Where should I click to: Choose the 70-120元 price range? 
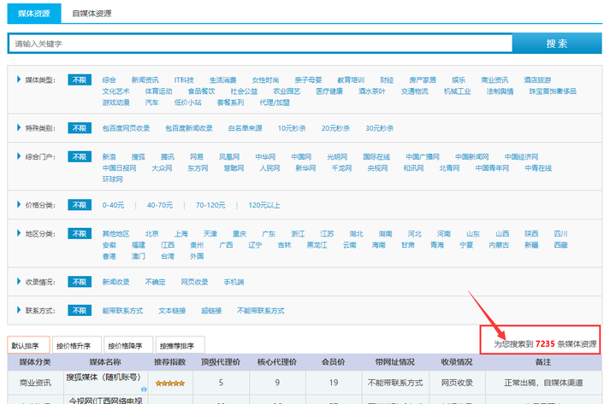tap(210, 205)
